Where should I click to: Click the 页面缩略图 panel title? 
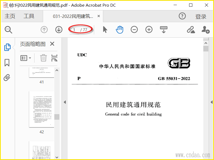33,44
